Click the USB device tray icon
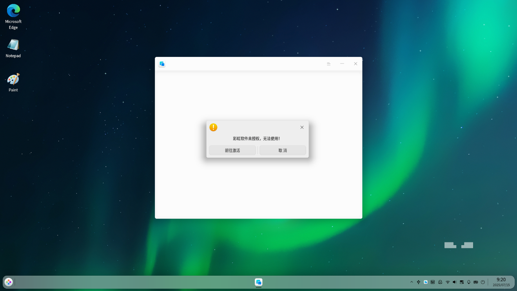Screen dimensions: 517x291 [x=419, y=282]
